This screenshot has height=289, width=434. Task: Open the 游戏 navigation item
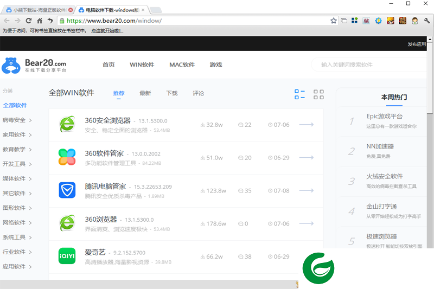(216, 65)
